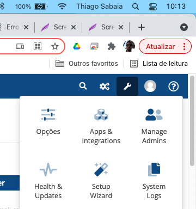Click the System Logs label
196x209 pixels.
coord(154,191)
